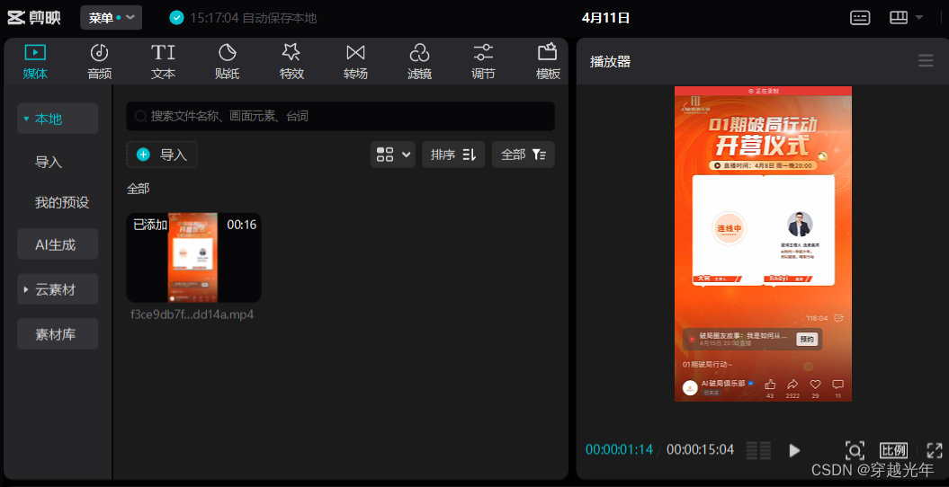Click the file name f3ce9db7f...dd14a.mp4
Screen dimensions: 949x487
(x=192, y=314)
